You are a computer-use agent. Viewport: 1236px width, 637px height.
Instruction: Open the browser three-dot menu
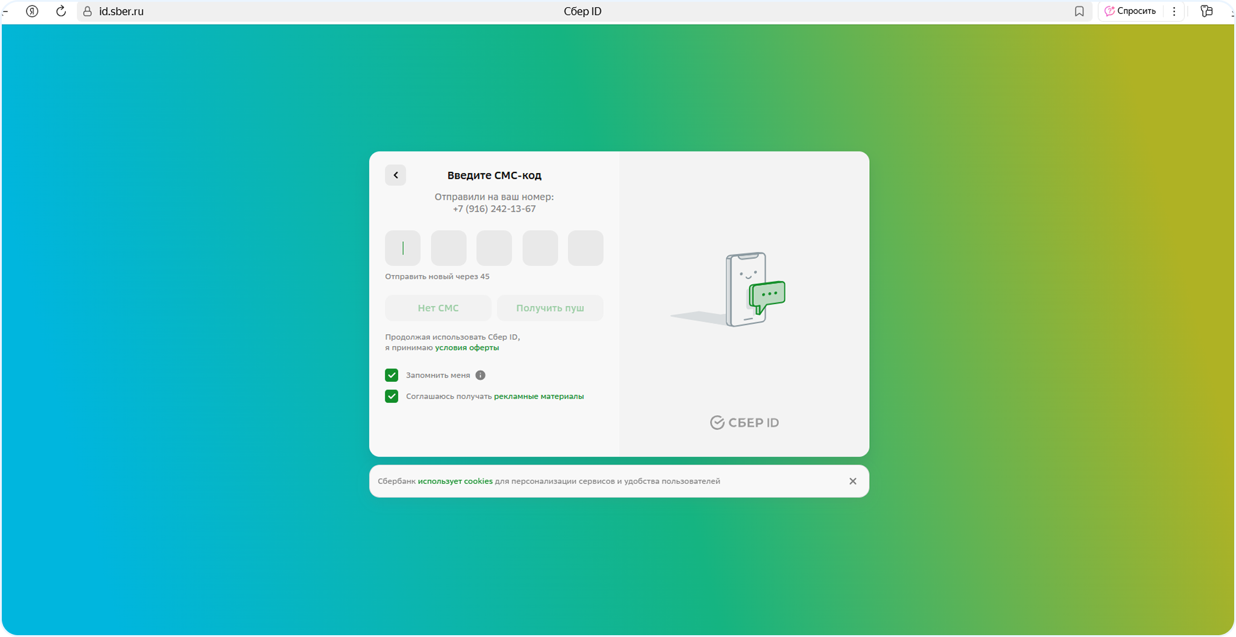click(x=1174, y=11)
